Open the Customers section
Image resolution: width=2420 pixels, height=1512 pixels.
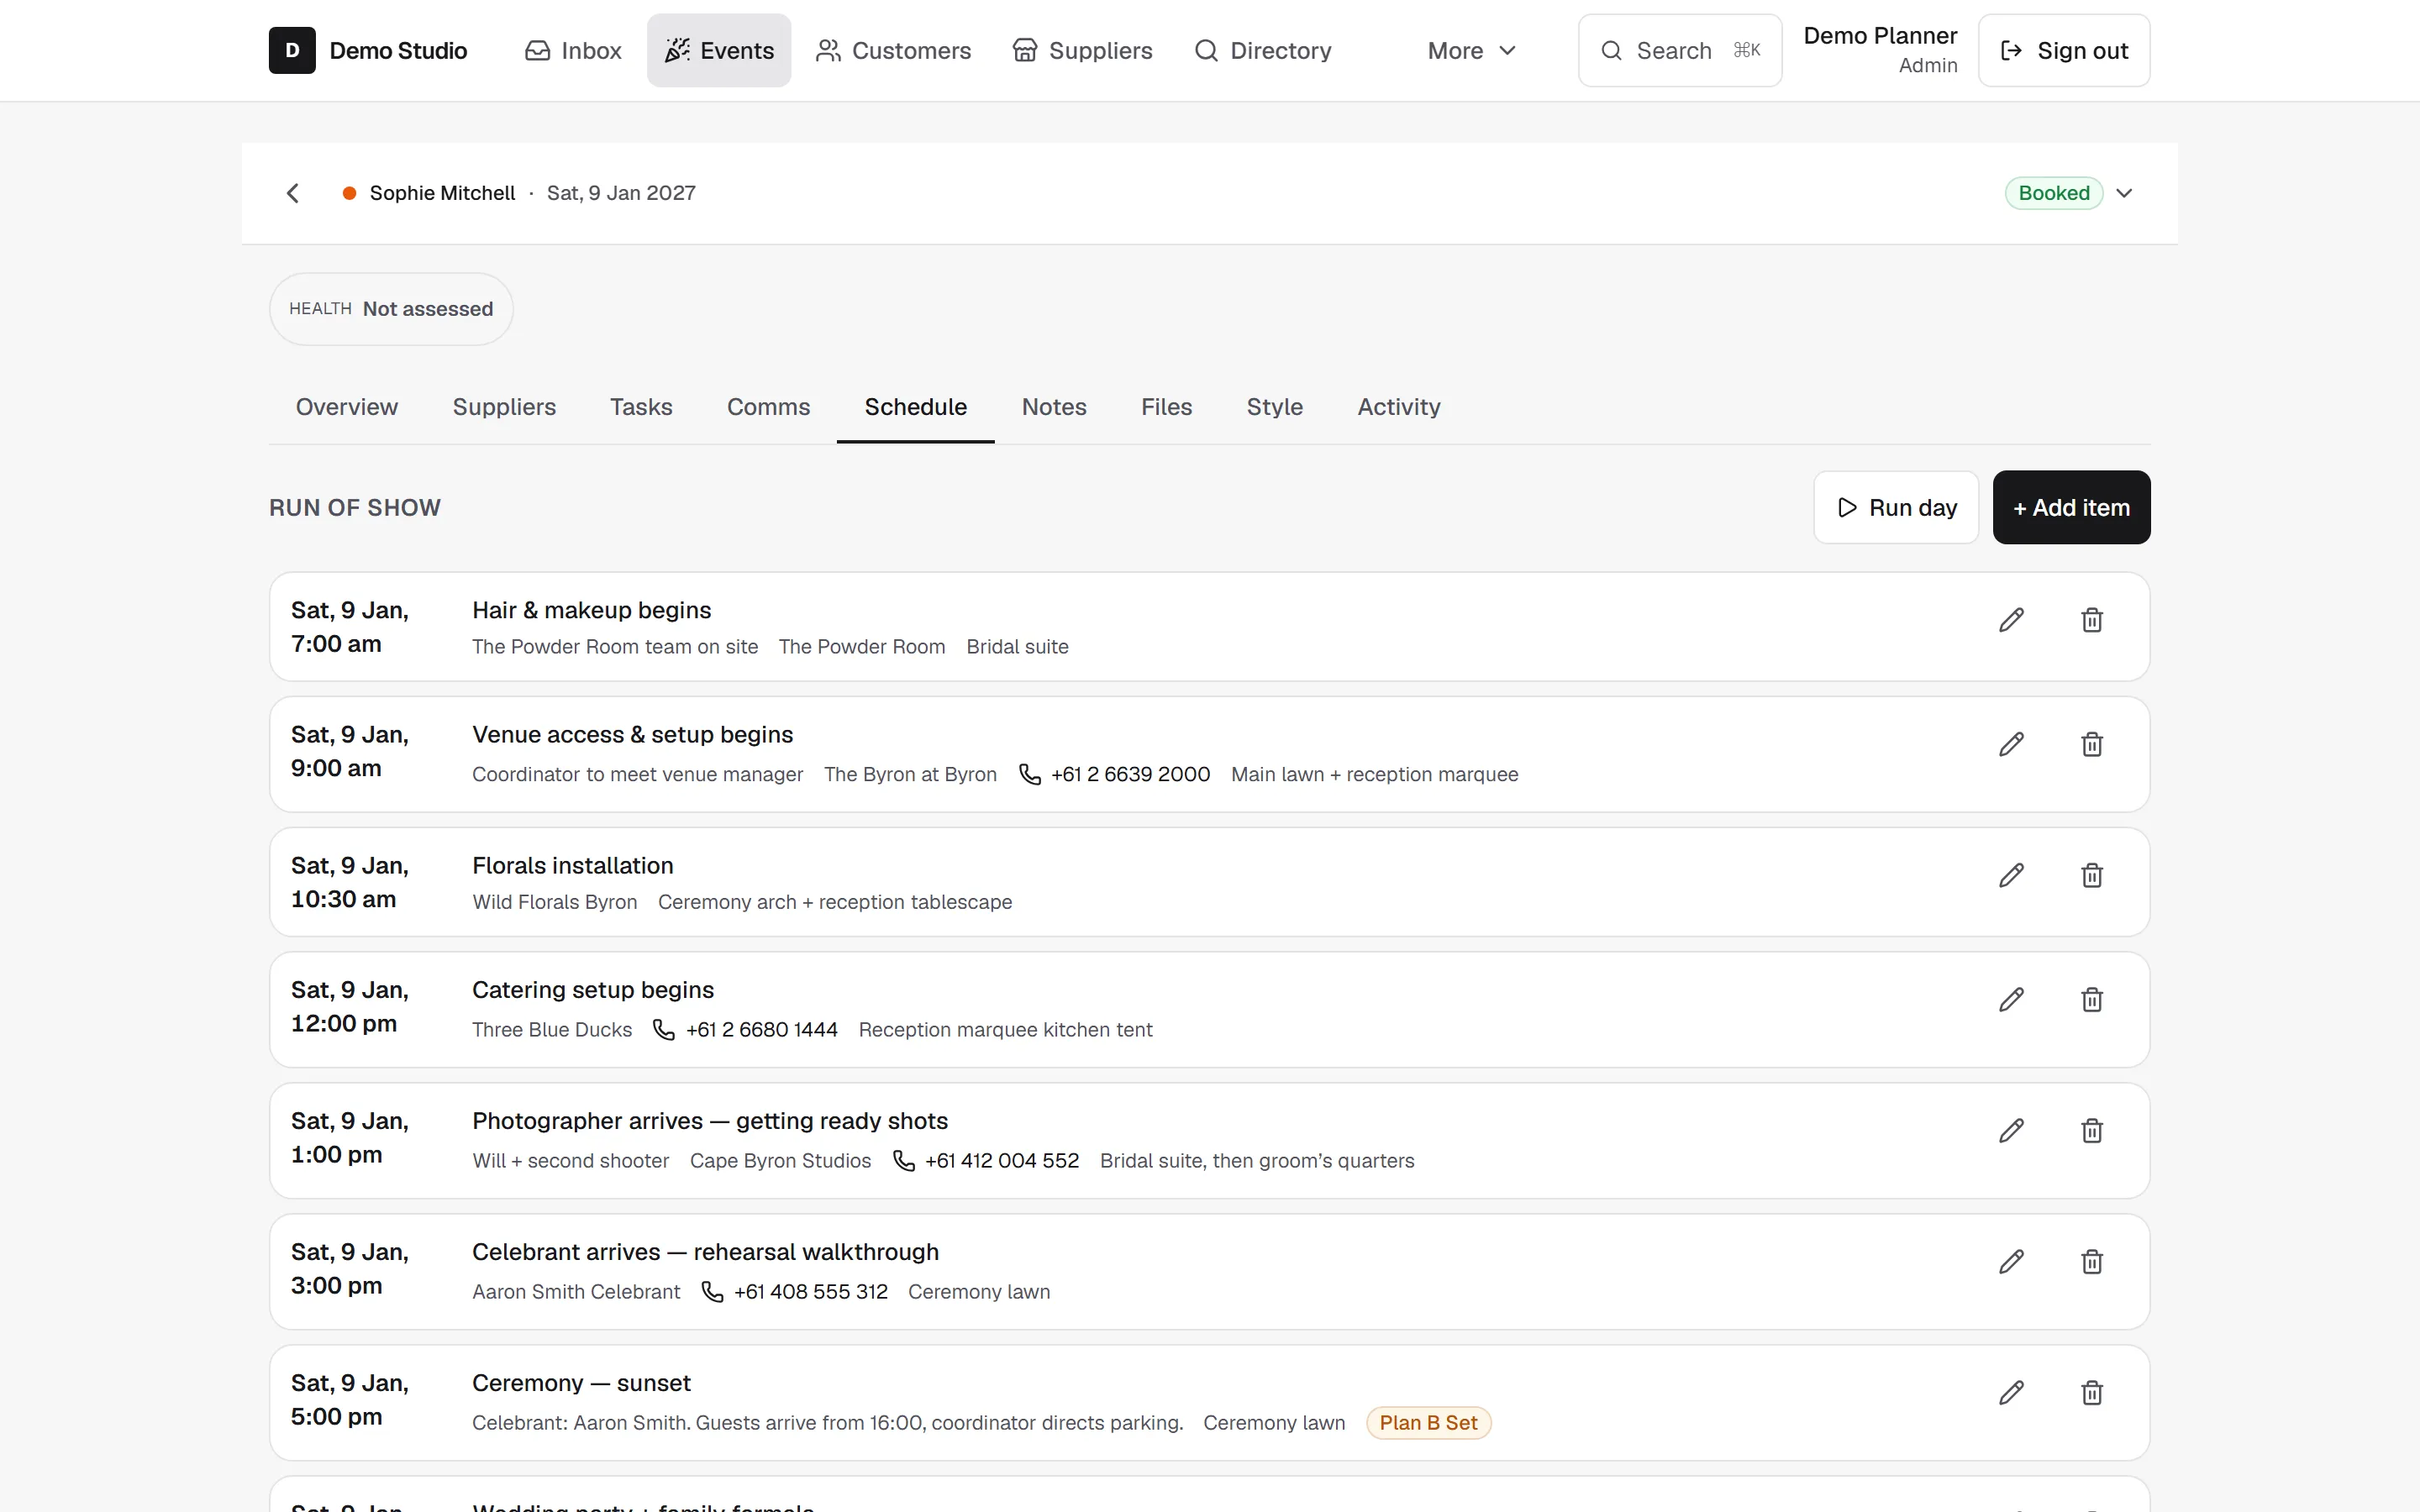893,50
